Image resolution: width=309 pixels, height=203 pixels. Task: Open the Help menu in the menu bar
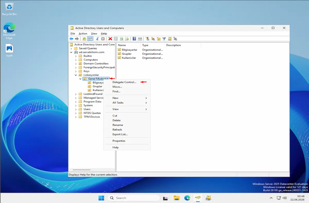[104, 33]
